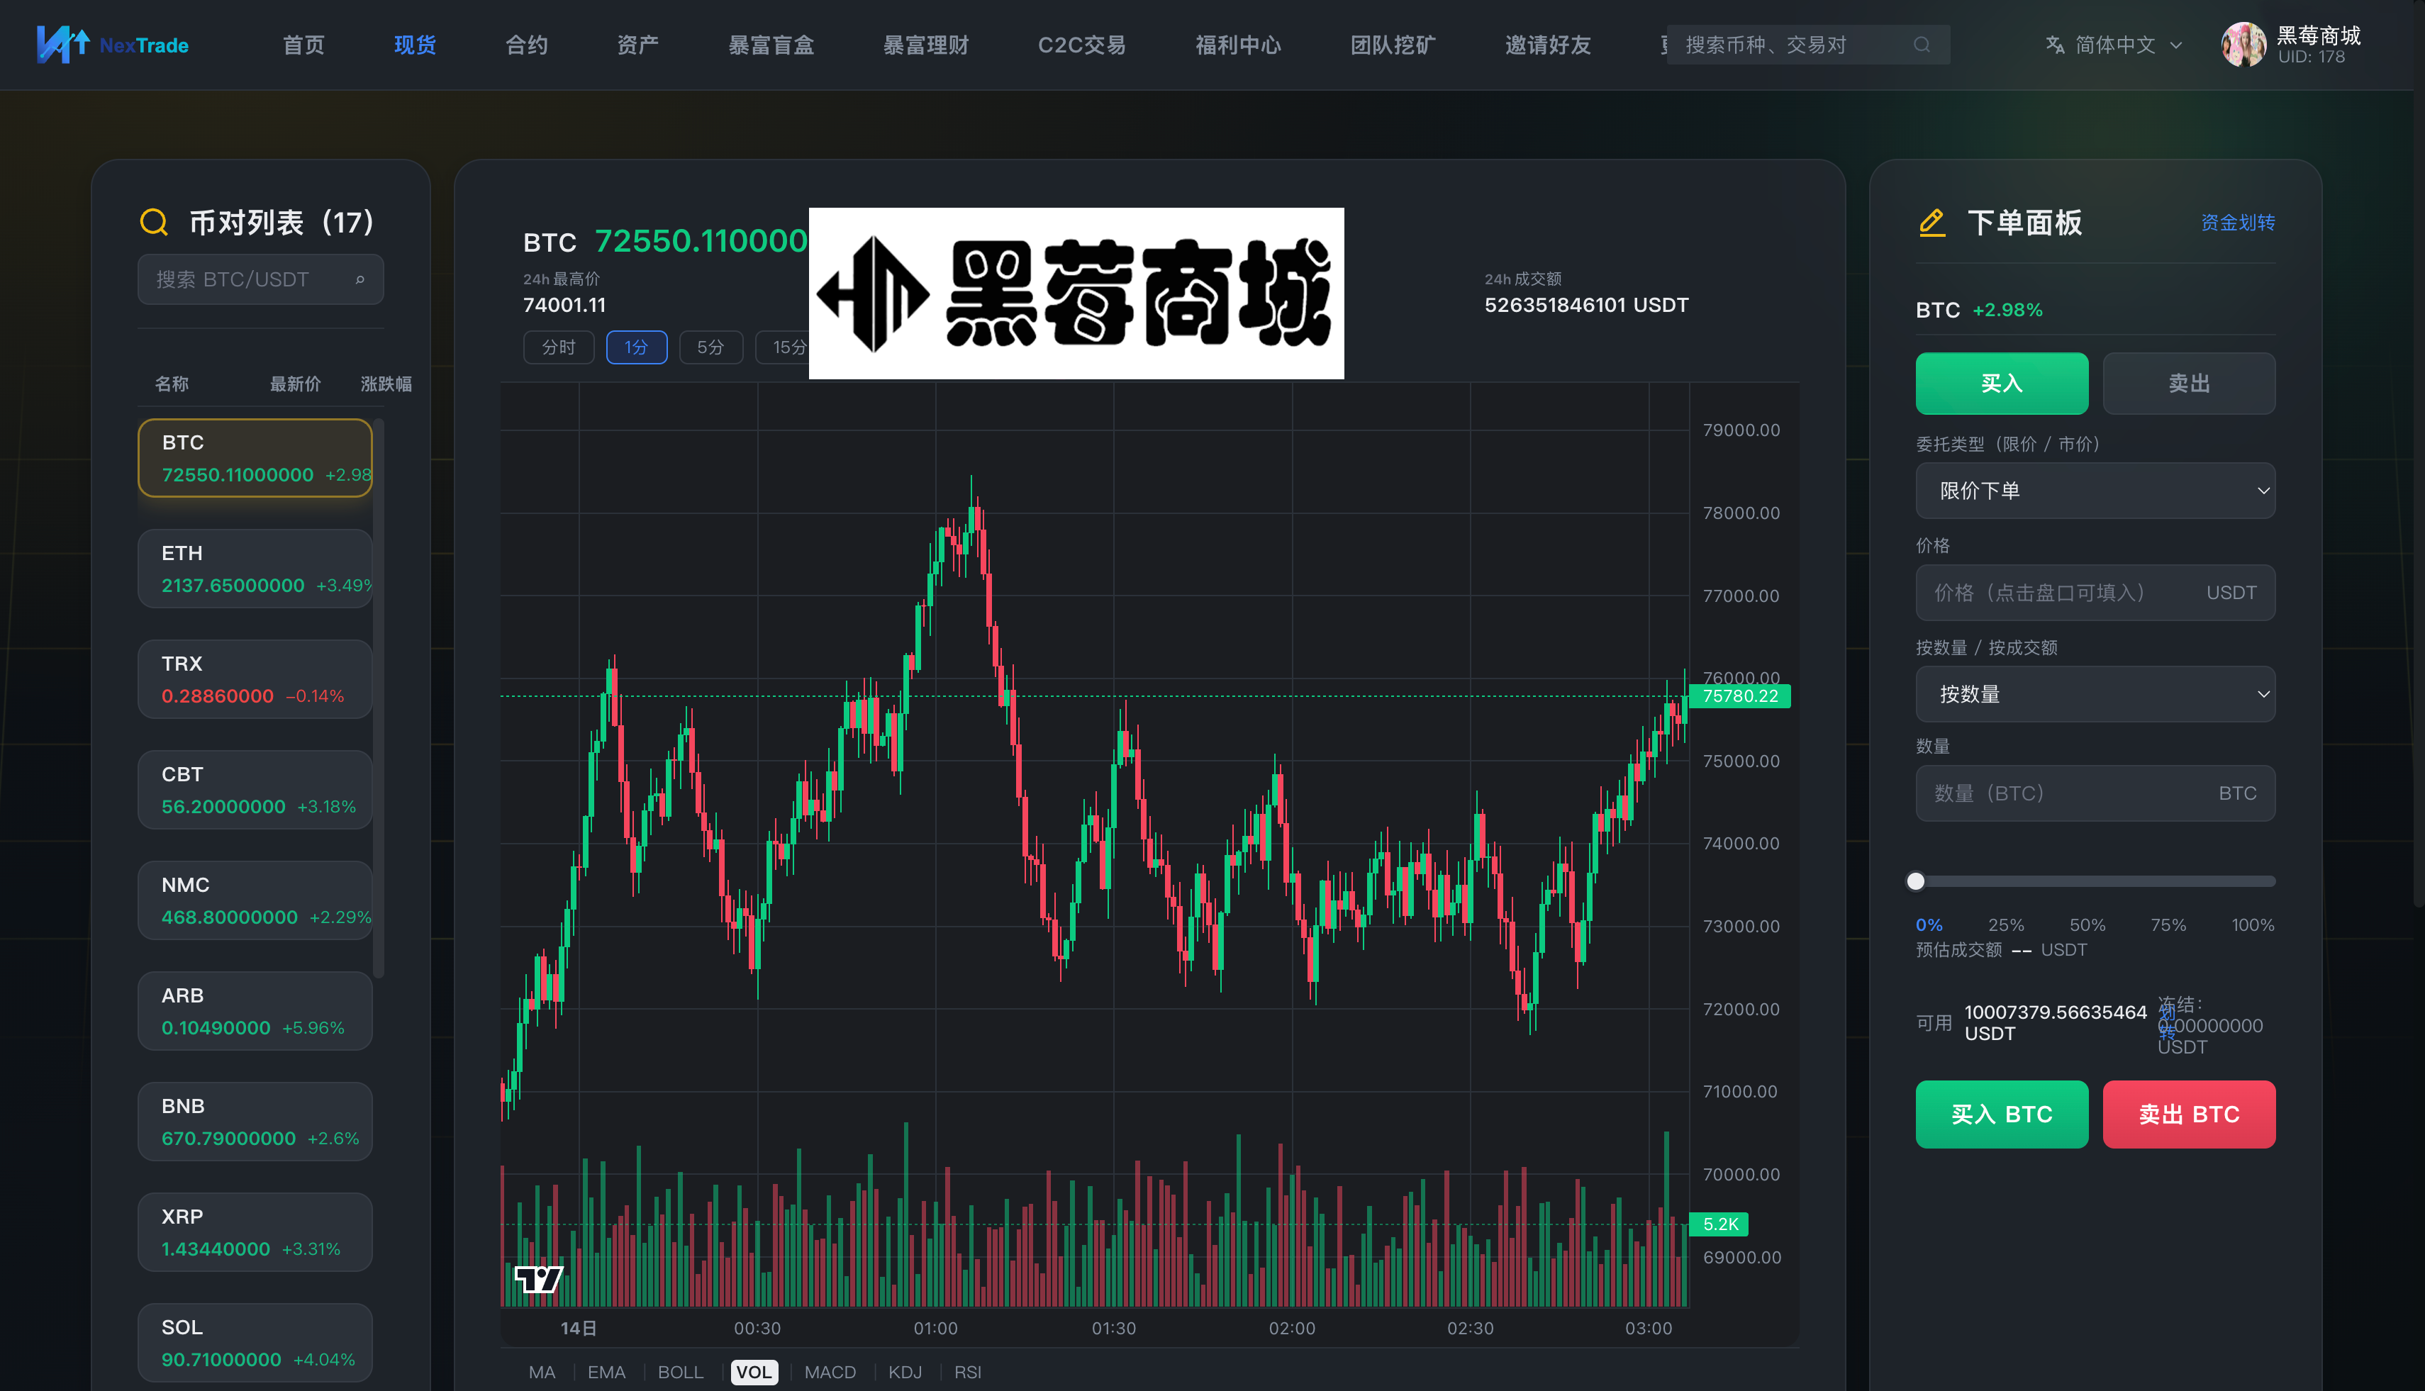Click the 买入 BTC button
The height and width of the screenshot is (1391, 2425).
coord(2002,1114)
